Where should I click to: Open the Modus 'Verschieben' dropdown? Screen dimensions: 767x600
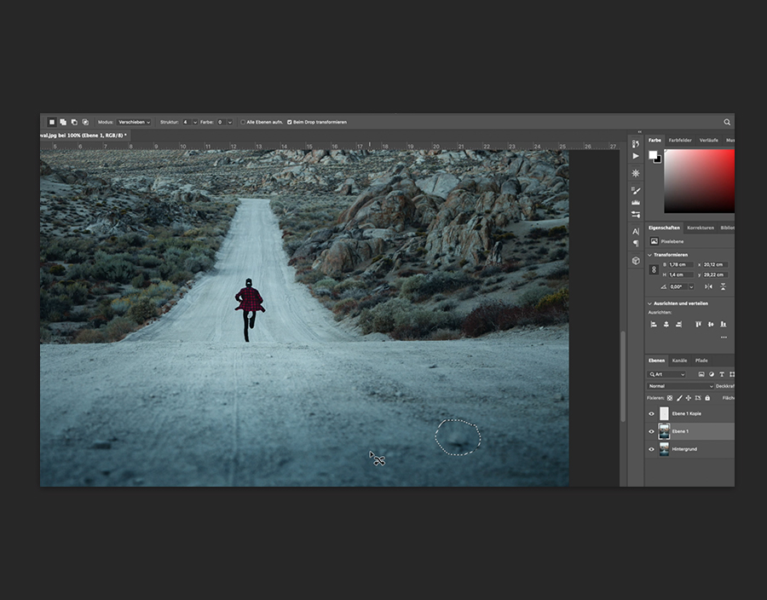pyautogui.click(x=134, y=123)
